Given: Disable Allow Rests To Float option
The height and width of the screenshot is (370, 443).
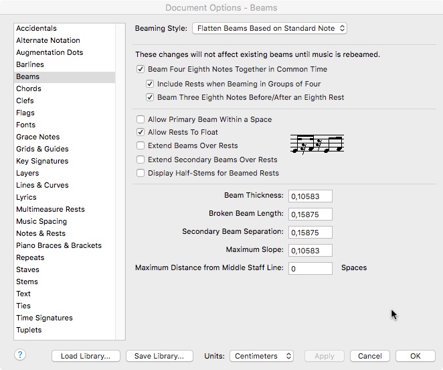Looking at the screenshot, I should pyautogui.click(x=141, y=132).
